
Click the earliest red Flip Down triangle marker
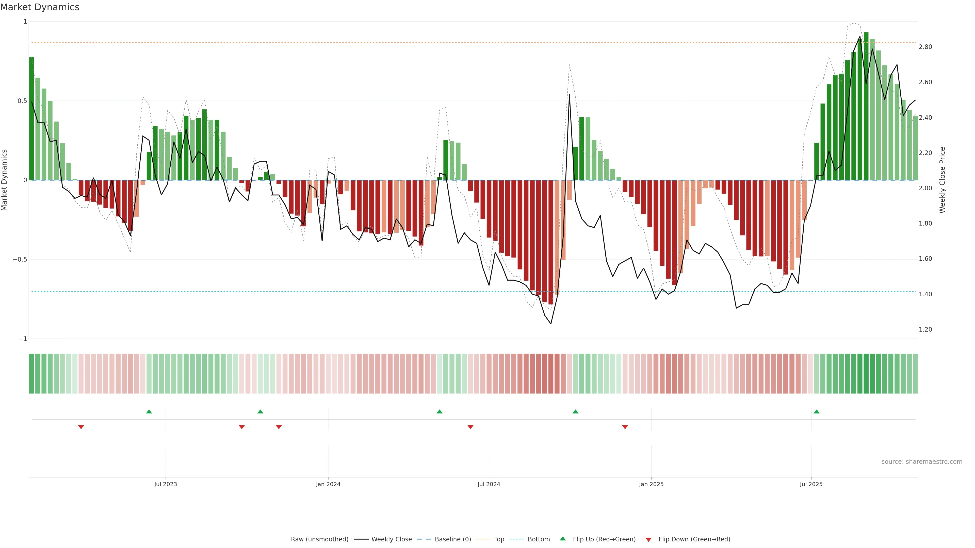click(x=81, y=427)
